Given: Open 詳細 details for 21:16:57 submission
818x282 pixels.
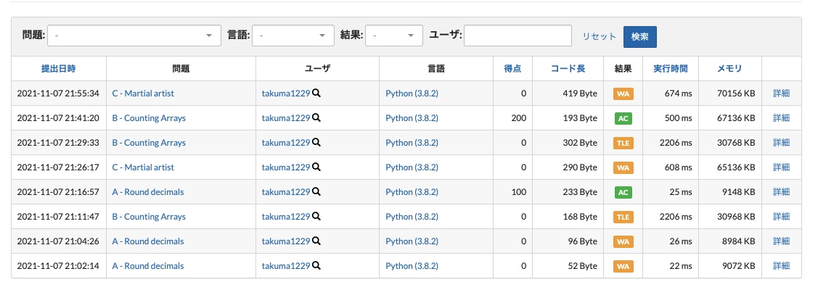Looking at the screenshot, I should [x=781, y=192].
